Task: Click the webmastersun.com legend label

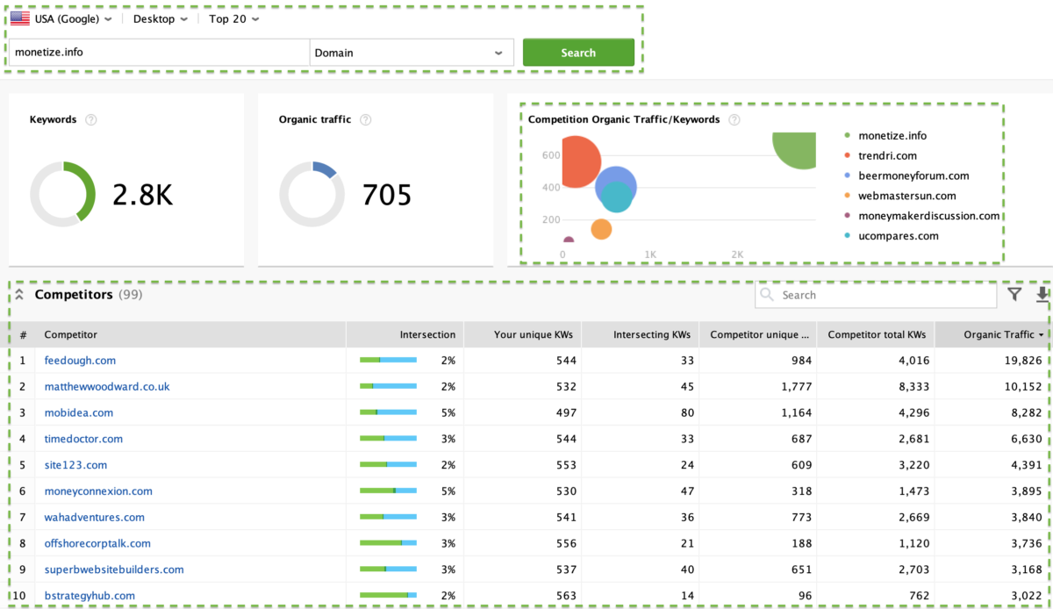Action: click(x=907, y=197)
